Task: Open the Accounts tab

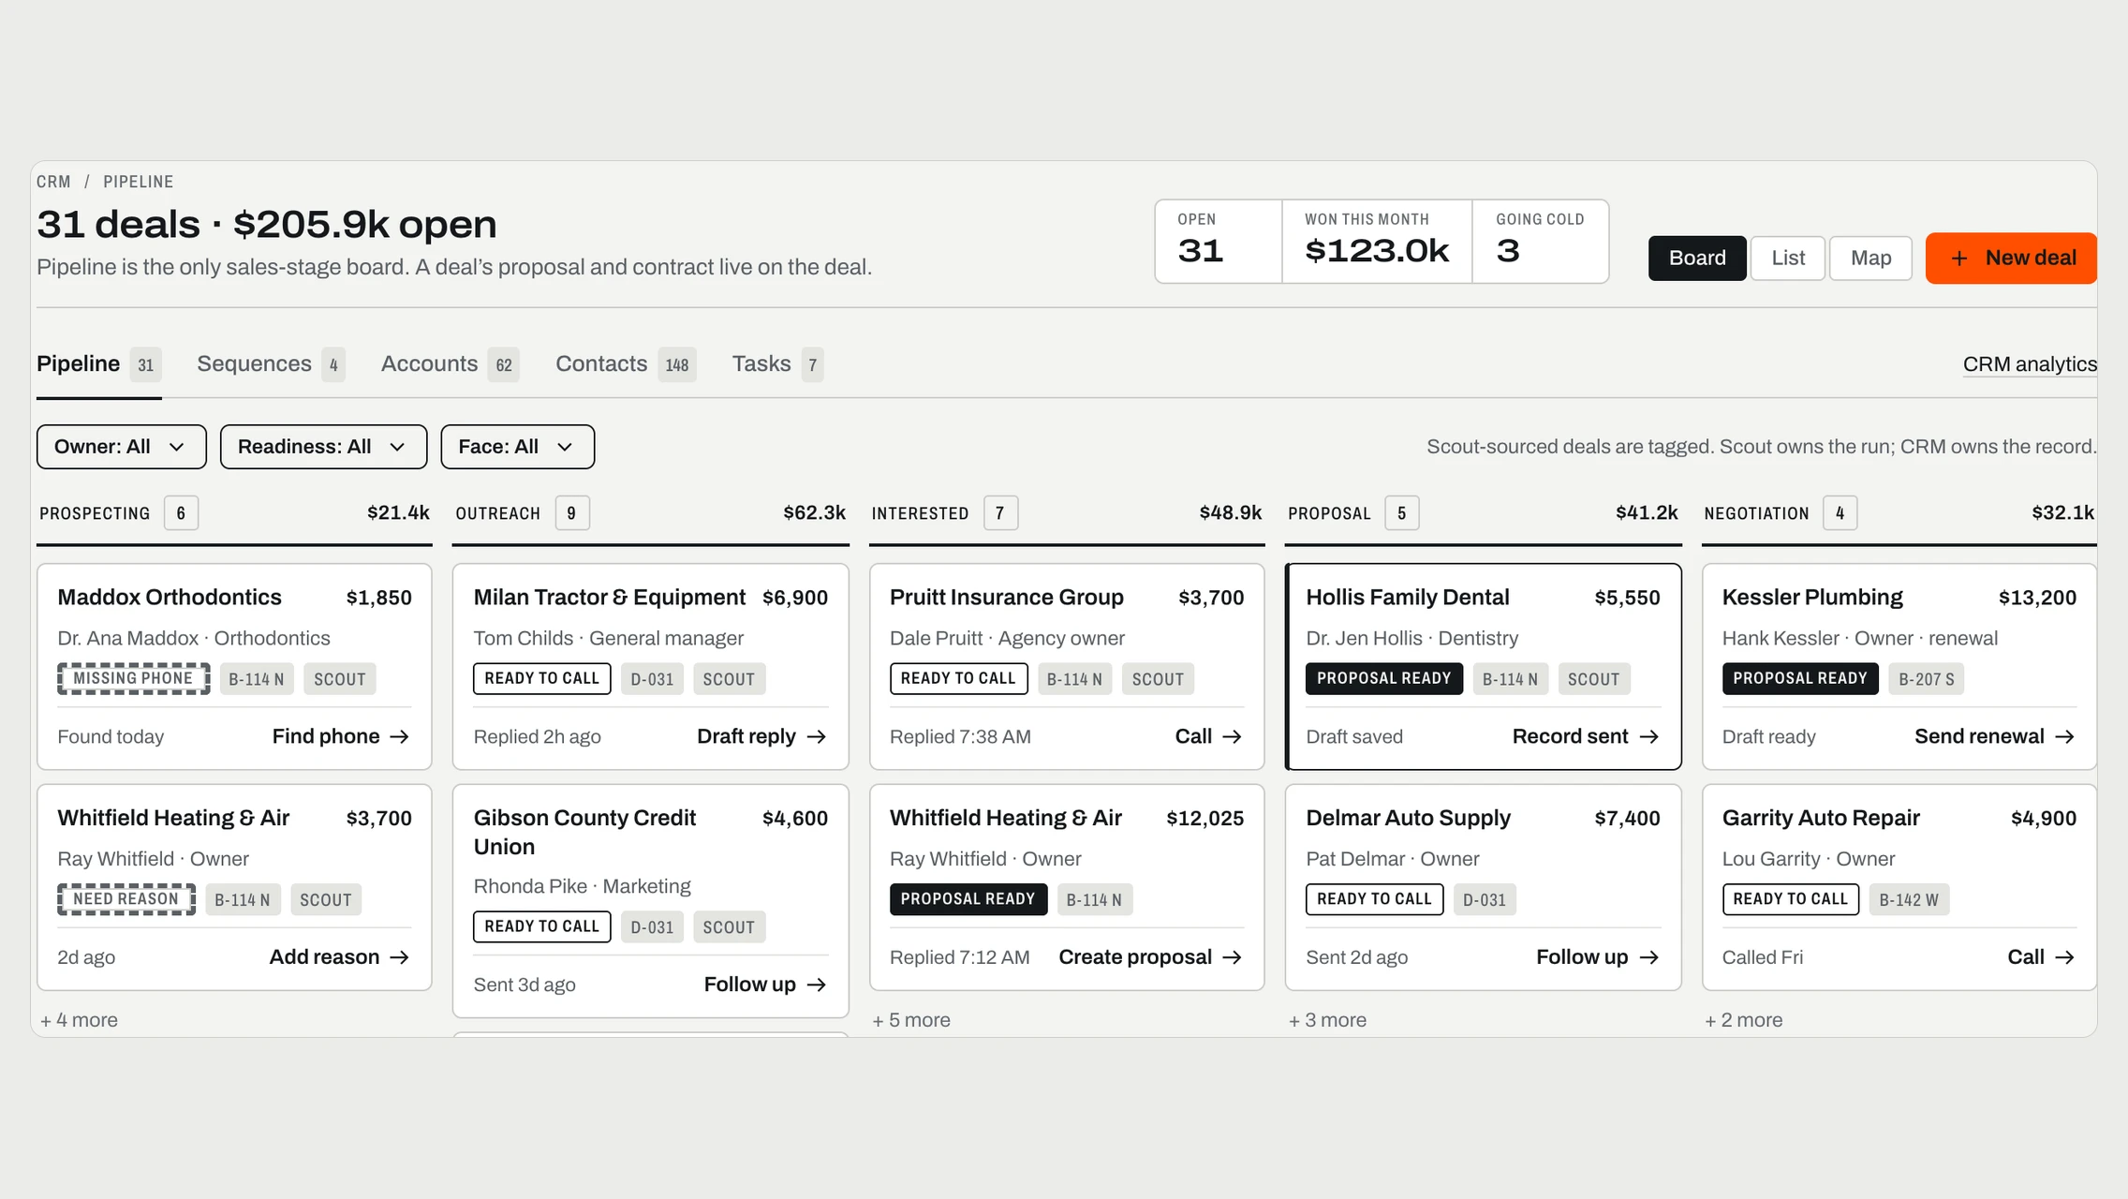Action: (x=450, y=364)
